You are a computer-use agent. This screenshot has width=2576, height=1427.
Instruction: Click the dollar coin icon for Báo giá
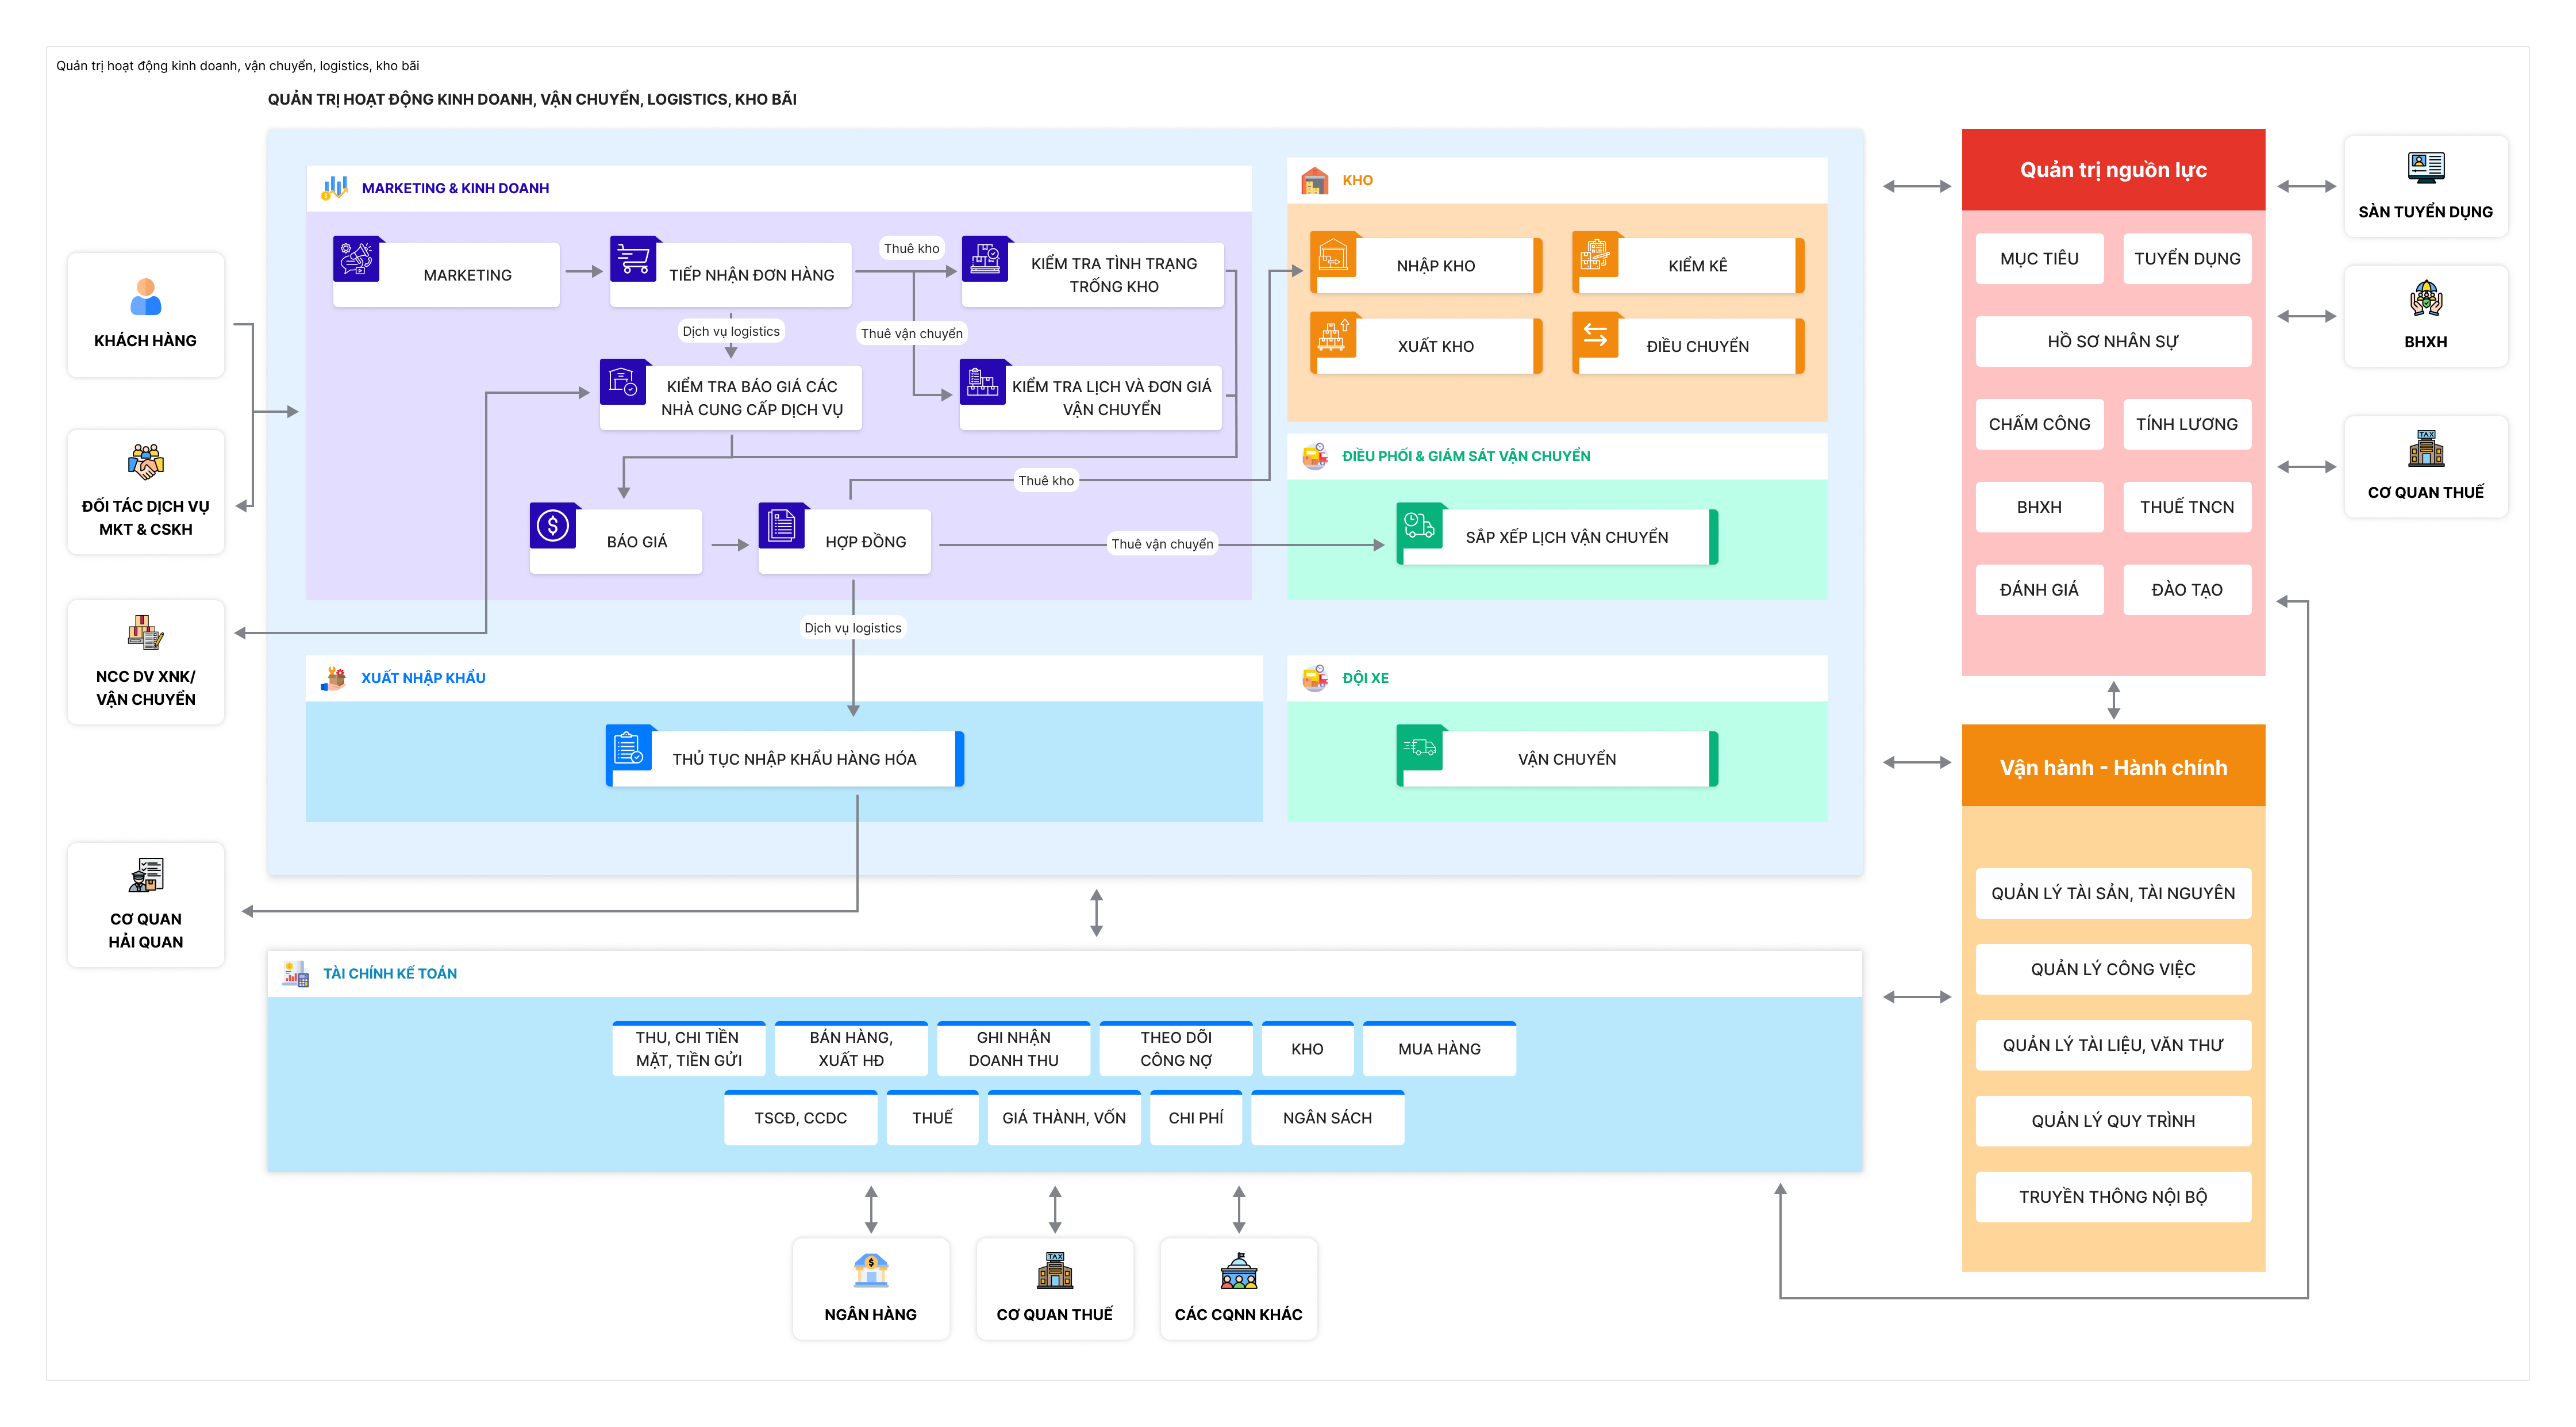point(553,526)
